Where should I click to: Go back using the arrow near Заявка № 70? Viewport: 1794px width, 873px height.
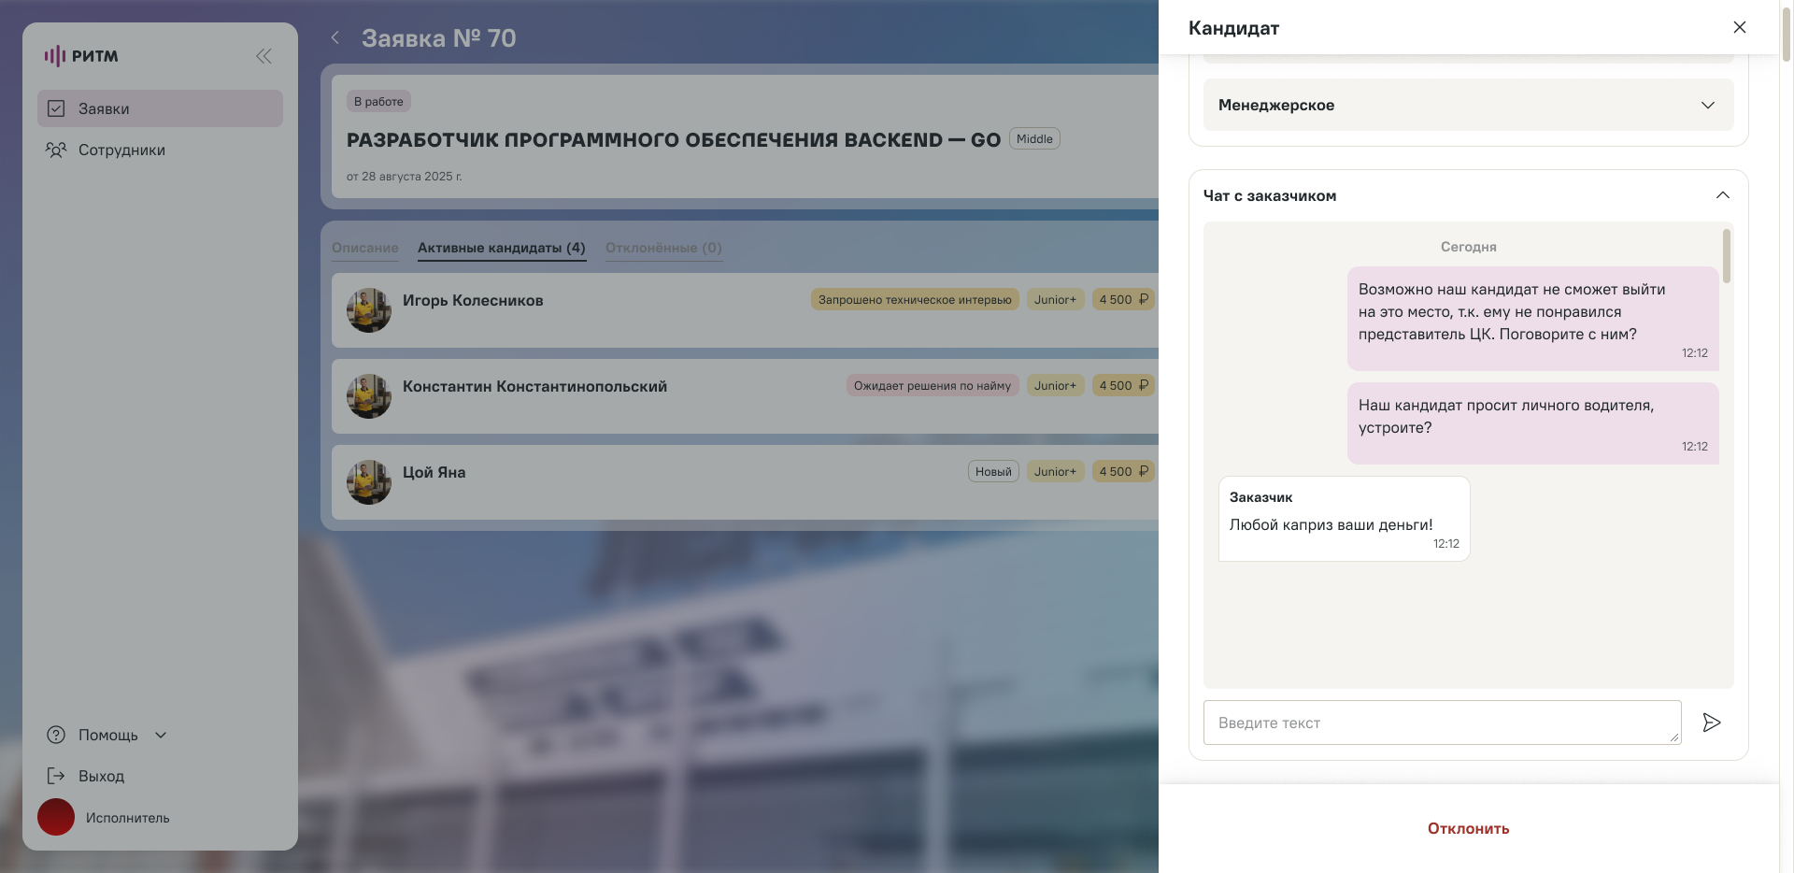(x=335, y=37)
